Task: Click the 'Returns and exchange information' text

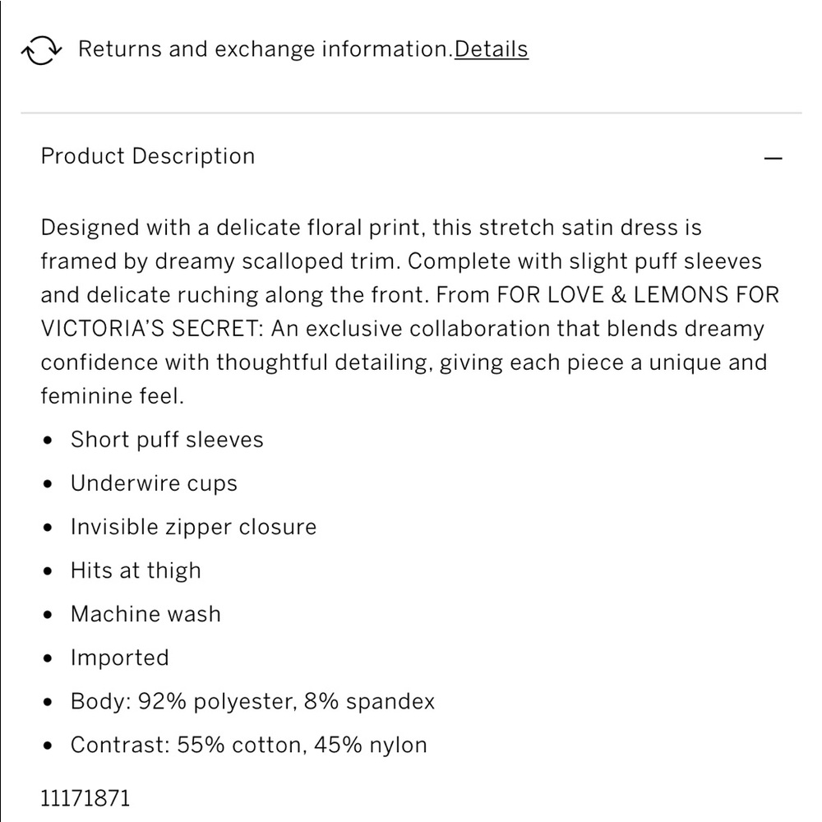Action: coord(266,49)
